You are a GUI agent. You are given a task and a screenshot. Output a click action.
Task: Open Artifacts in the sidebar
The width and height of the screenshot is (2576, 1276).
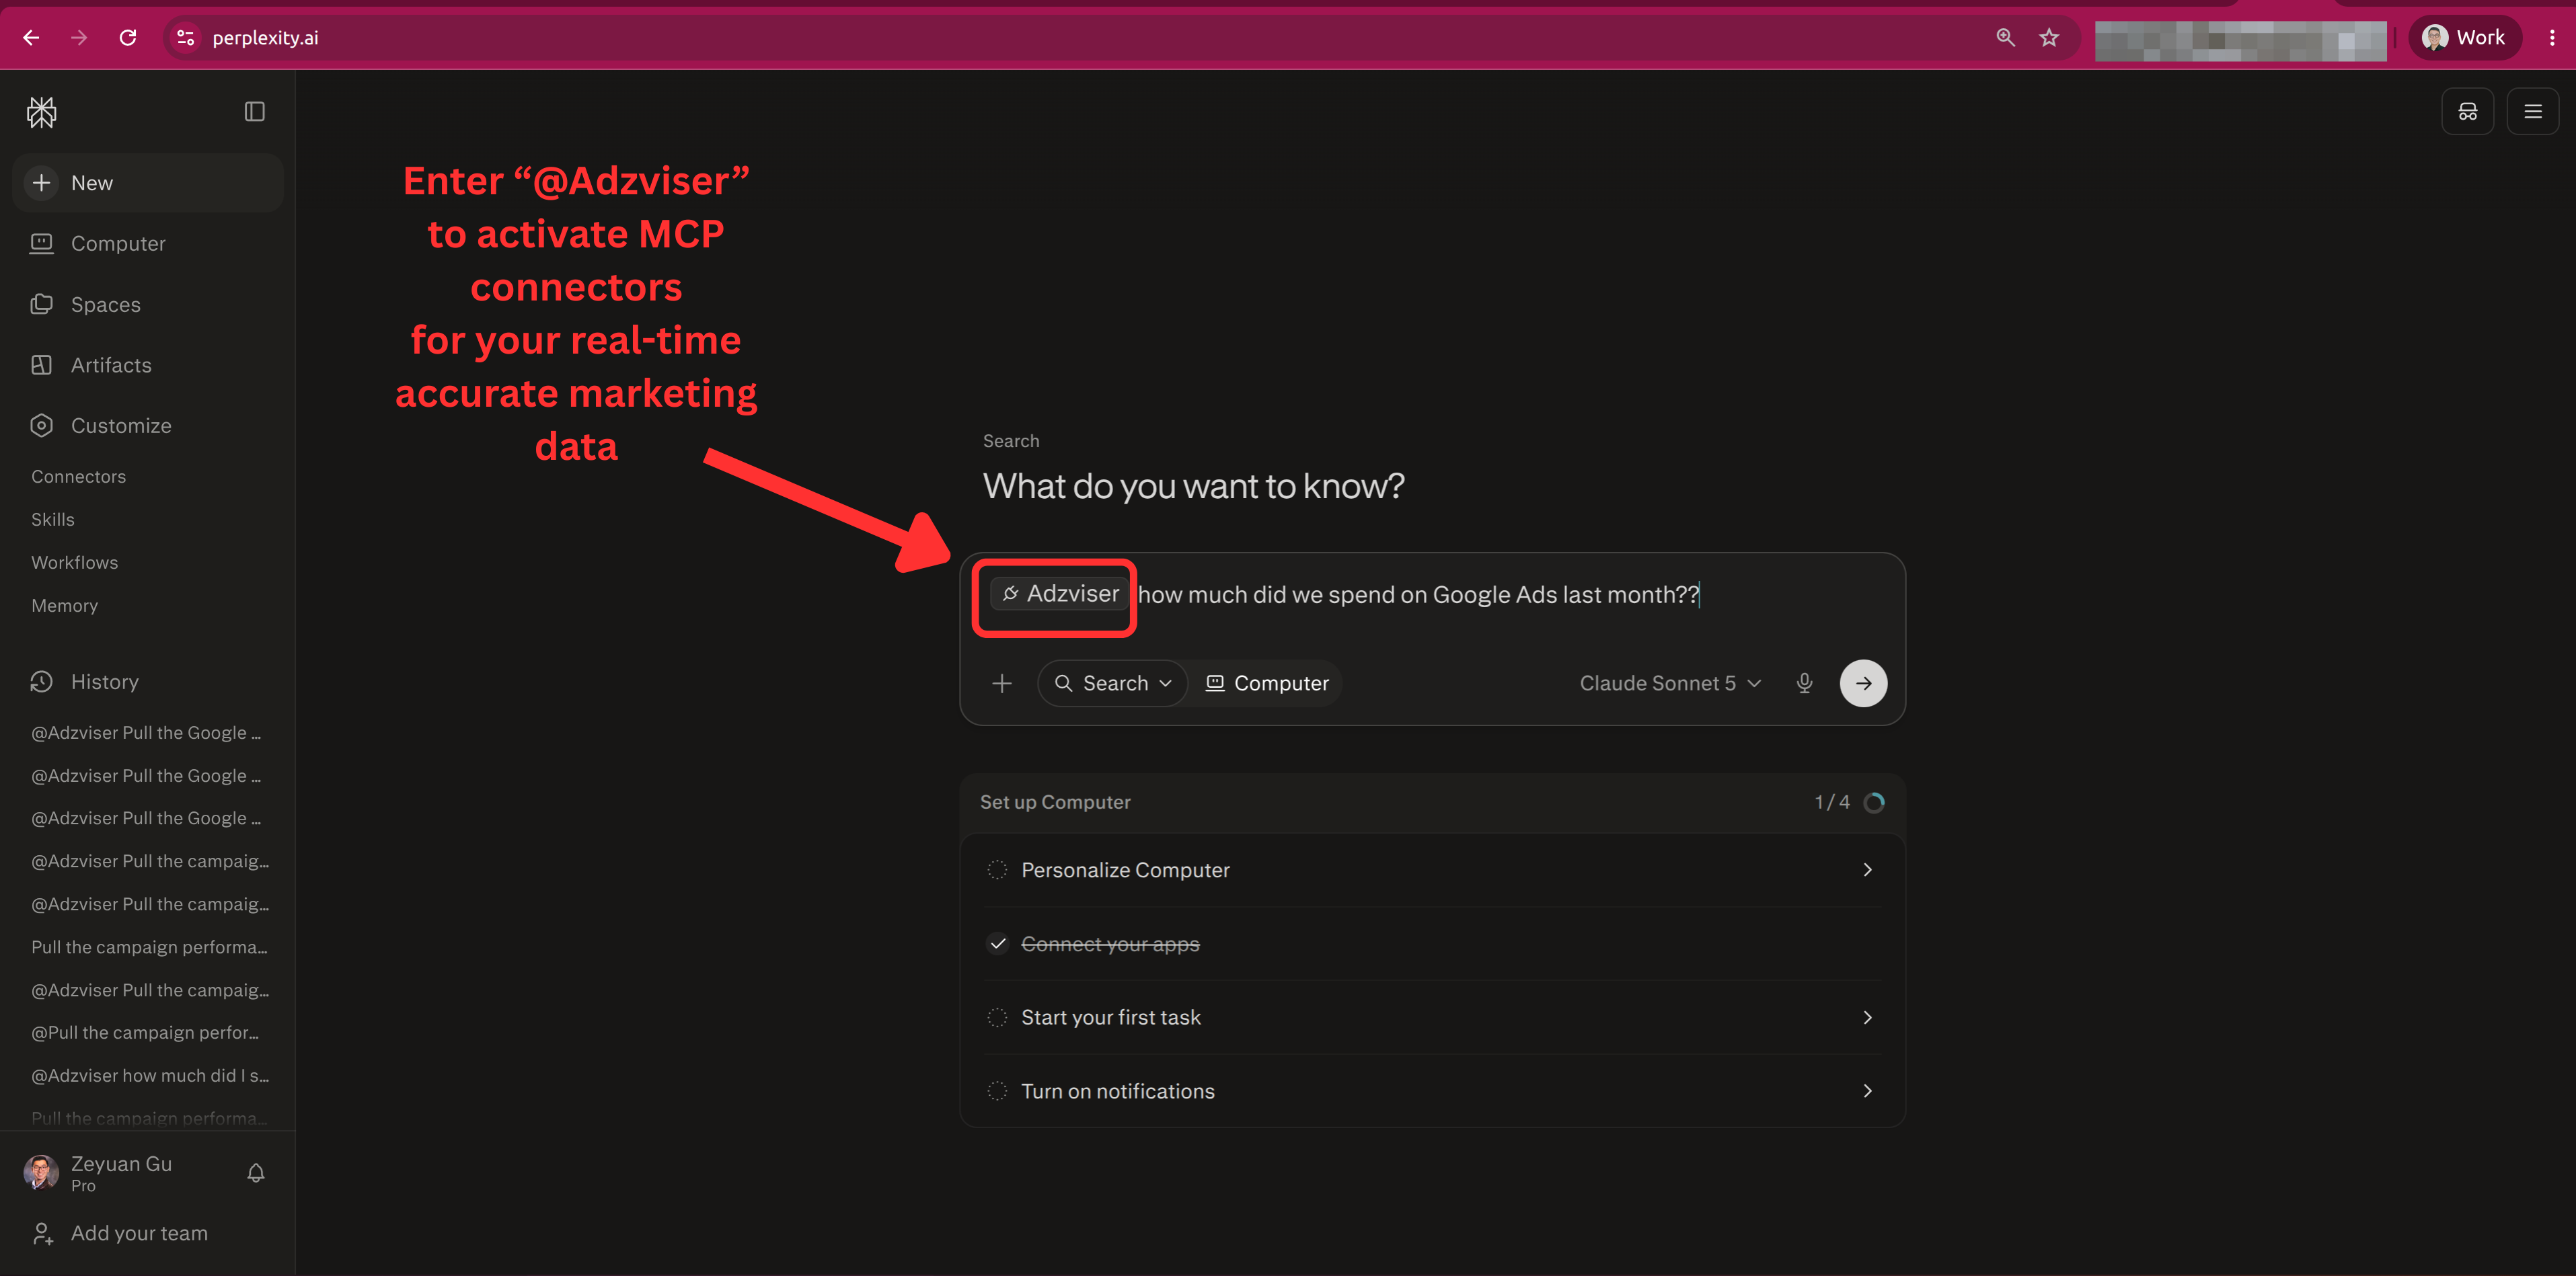148,366
